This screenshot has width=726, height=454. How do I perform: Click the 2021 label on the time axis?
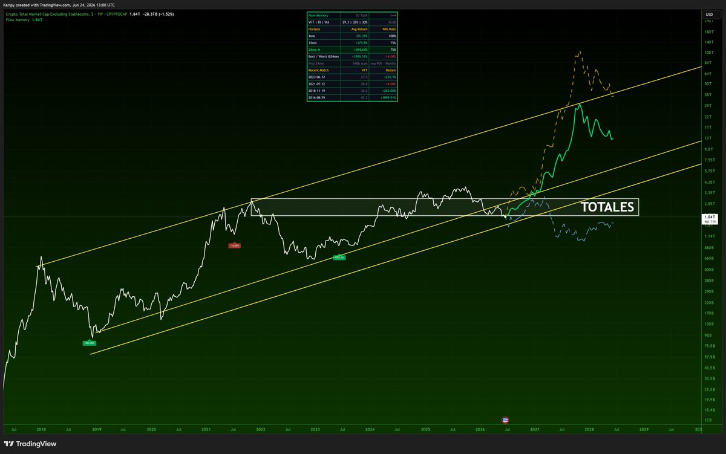[x=206, y=429]
